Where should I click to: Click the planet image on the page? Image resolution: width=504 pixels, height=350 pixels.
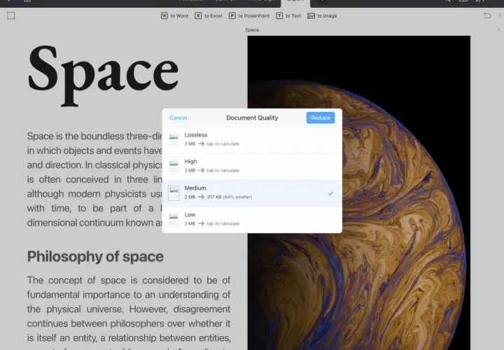pos(358,192)
